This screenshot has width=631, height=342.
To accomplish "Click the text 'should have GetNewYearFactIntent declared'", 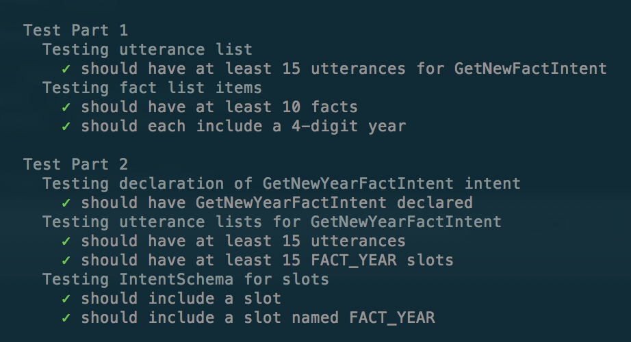I will pyautogui.click(x=276, y=202).
